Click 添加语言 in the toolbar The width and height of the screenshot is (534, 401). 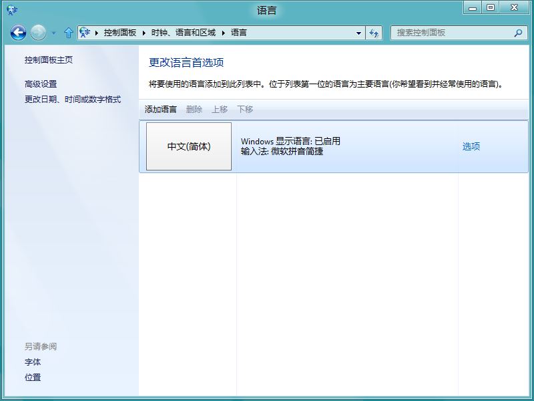(x=161, y=110)
